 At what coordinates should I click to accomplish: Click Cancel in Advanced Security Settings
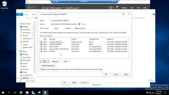(x=116, y=74)
